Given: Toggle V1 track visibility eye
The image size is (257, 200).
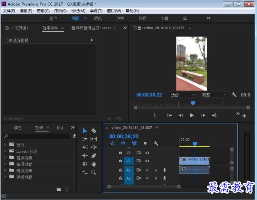Looking at the screenshot, I should 147,161.
